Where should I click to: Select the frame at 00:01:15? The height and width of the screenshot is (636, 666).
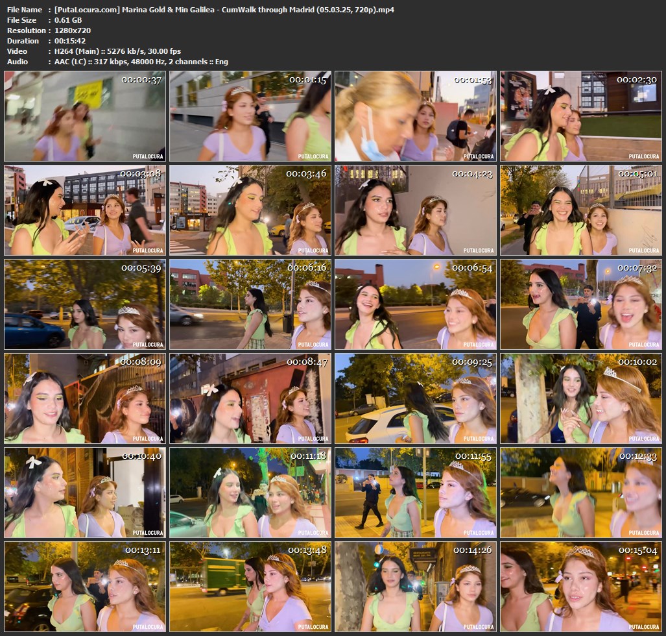[x=250, y=116]
